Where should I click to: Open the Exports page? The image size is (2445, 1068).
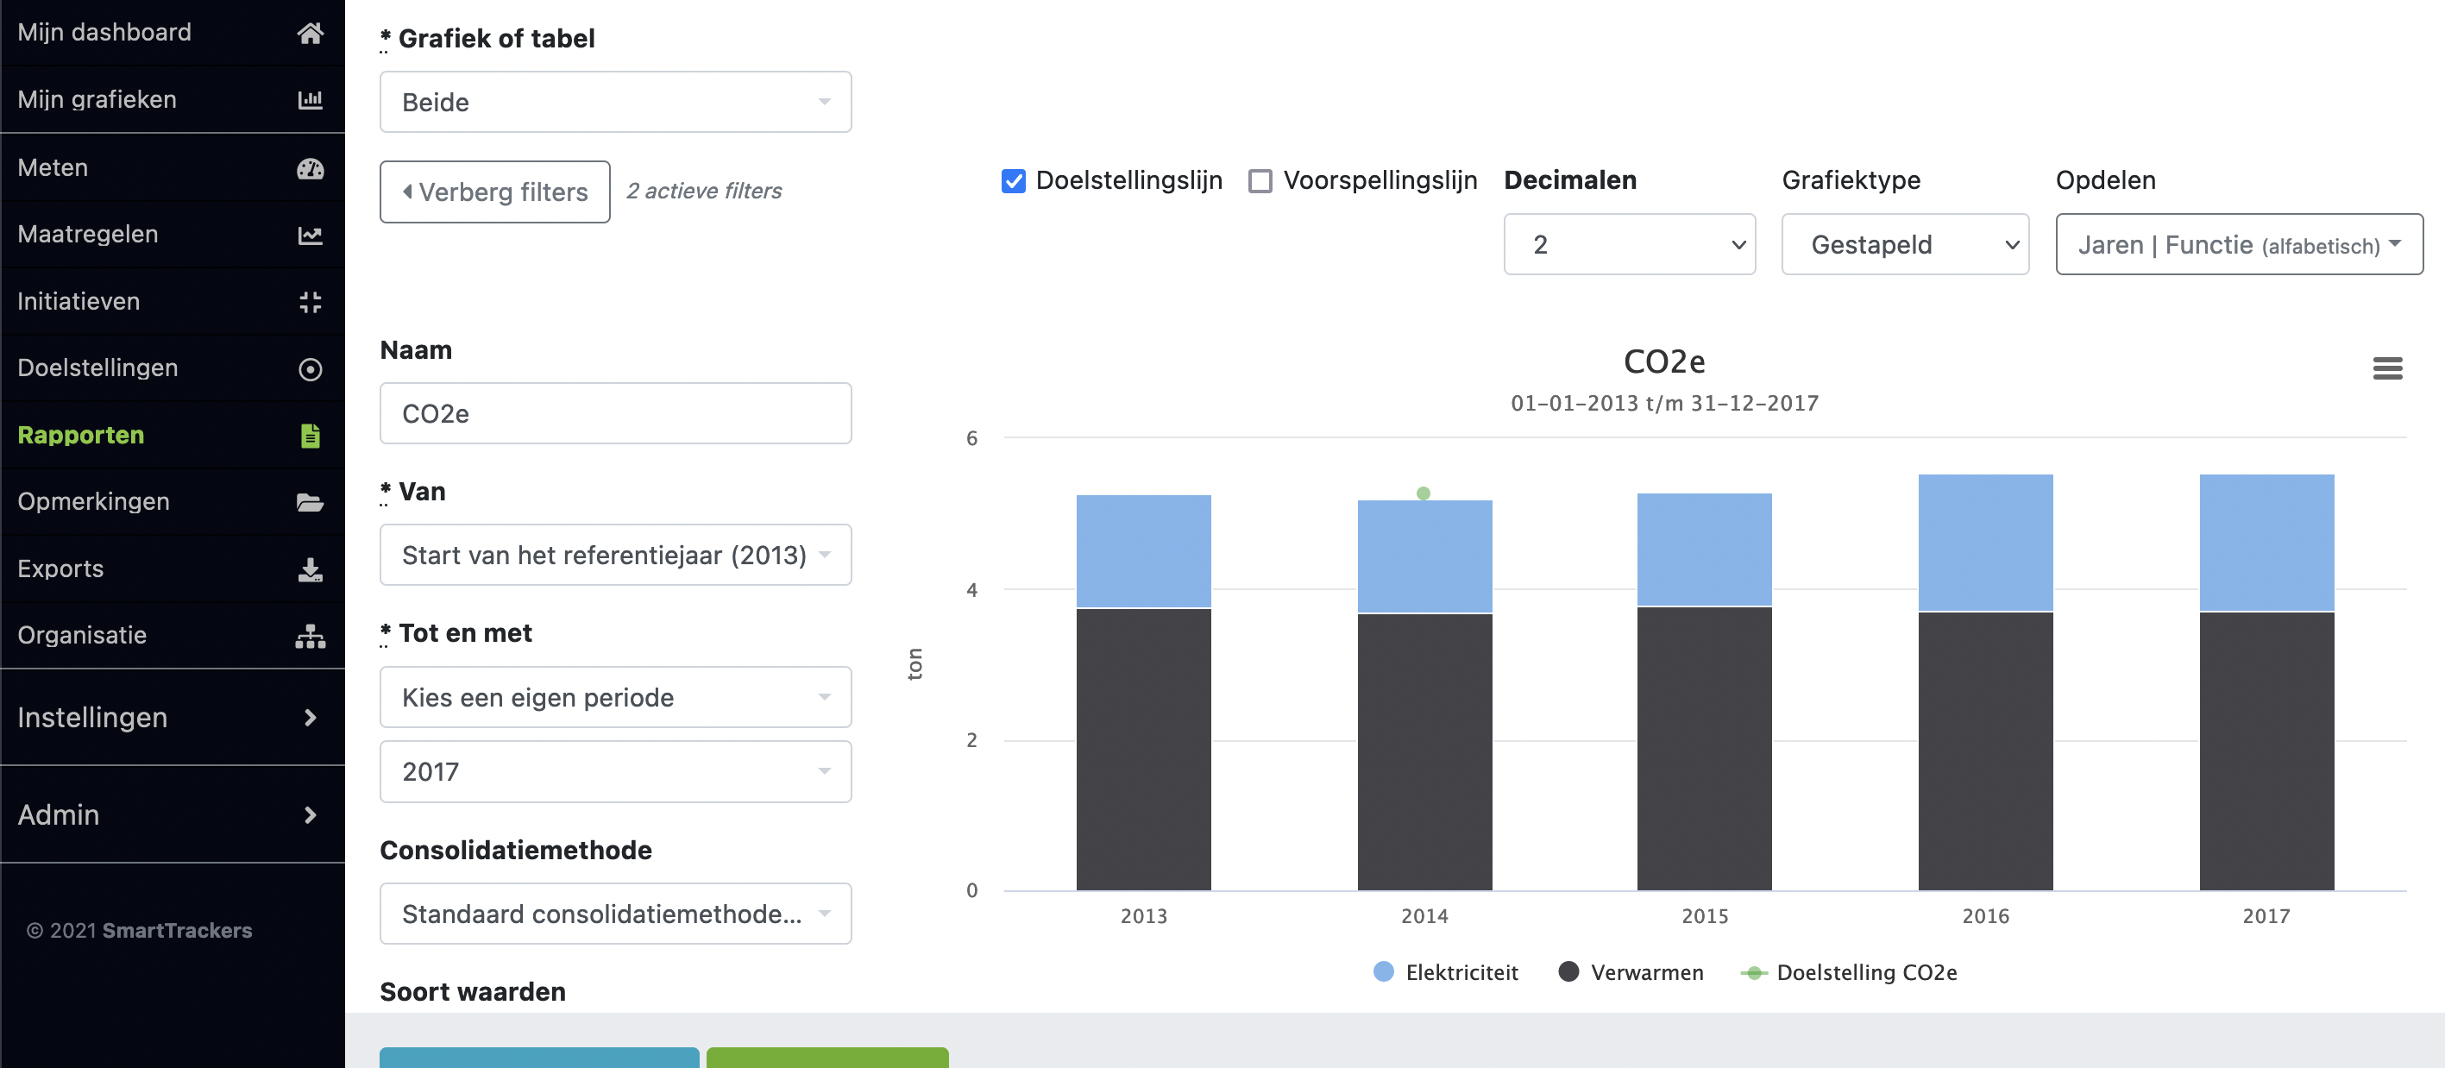pyautogui.click(x=173, y=569)
